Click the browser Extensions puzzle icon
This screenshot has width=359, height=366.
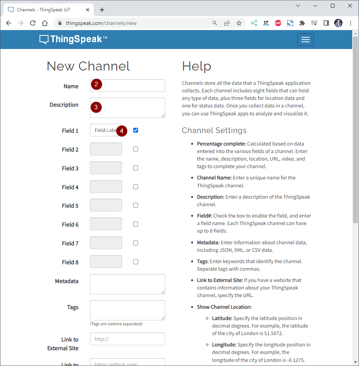[x=302, y=23]
